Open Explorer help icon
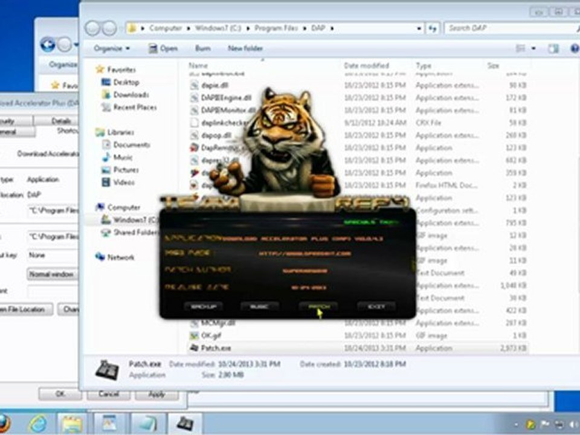This screenshot has width=580, height=435. click(x=575, y=48)
